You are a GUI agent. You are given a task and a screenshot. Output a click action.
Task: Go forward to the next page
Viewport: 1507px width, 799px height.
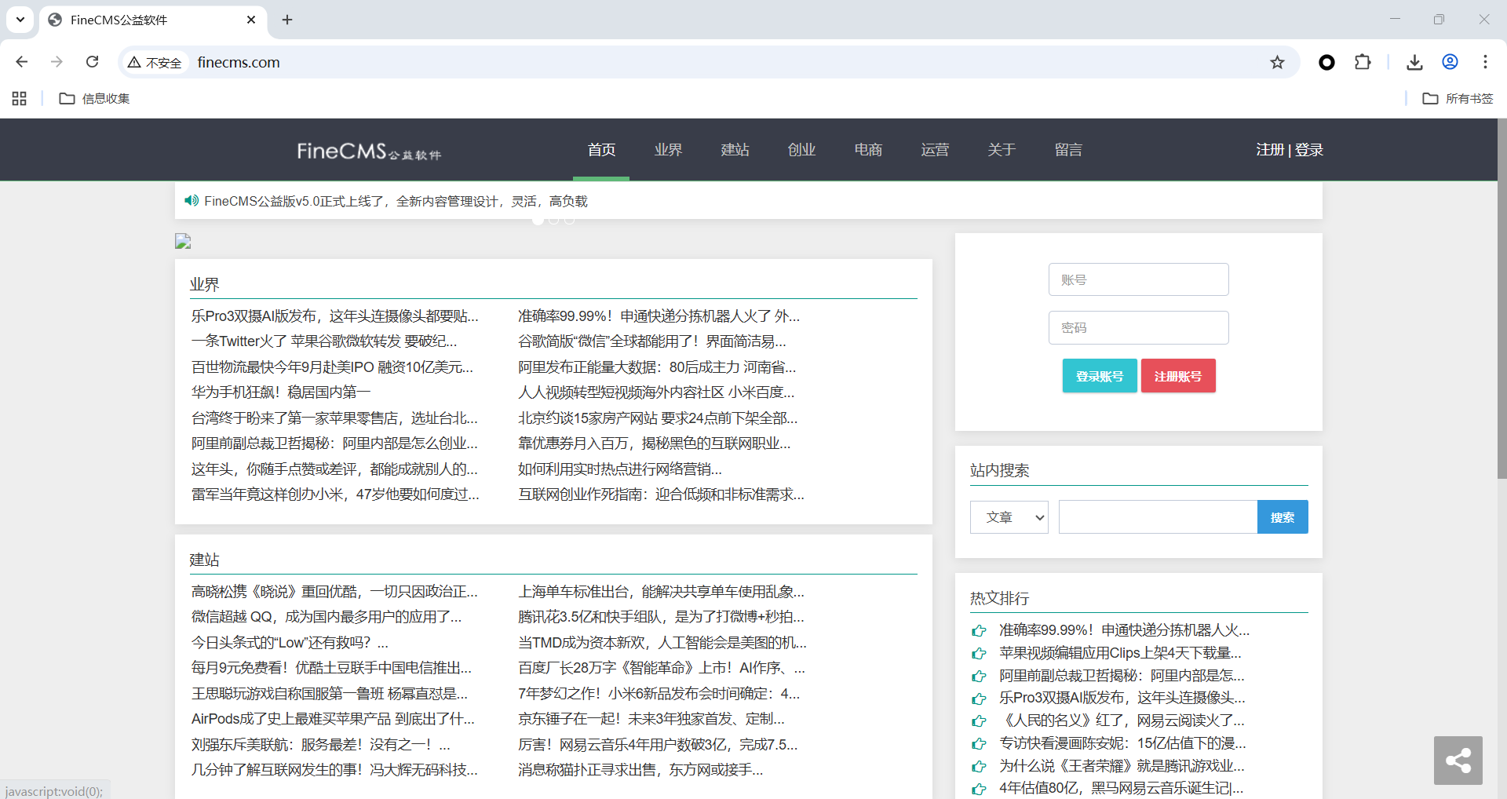[x=57, y=62]
